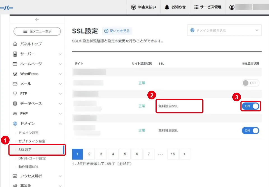Image resolution: width=269 pixels, height=187 pixels.
Task: Click 無料独自SSL text in last row
Action: click(168, 130)
